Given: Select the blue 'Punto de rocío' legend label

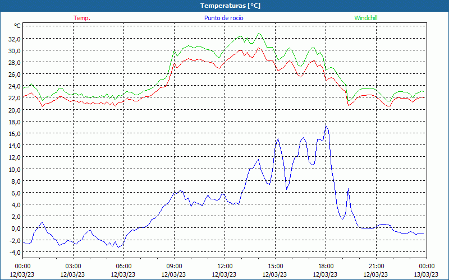Looking at the screenshot, I should pos(223,18).
